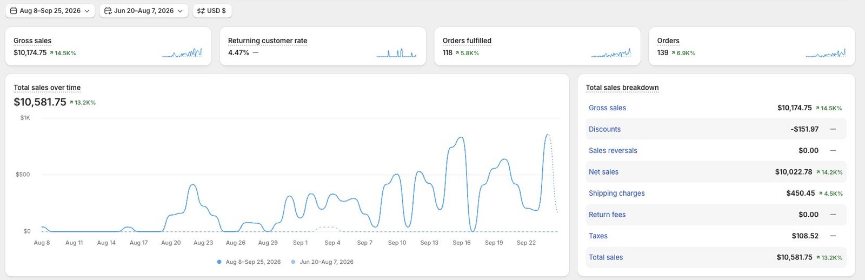Screen dimensions: 865x280
Task: Open the Aug 8–Sep 25, 2026 date range picker
Action: click(x=50, y=11)
